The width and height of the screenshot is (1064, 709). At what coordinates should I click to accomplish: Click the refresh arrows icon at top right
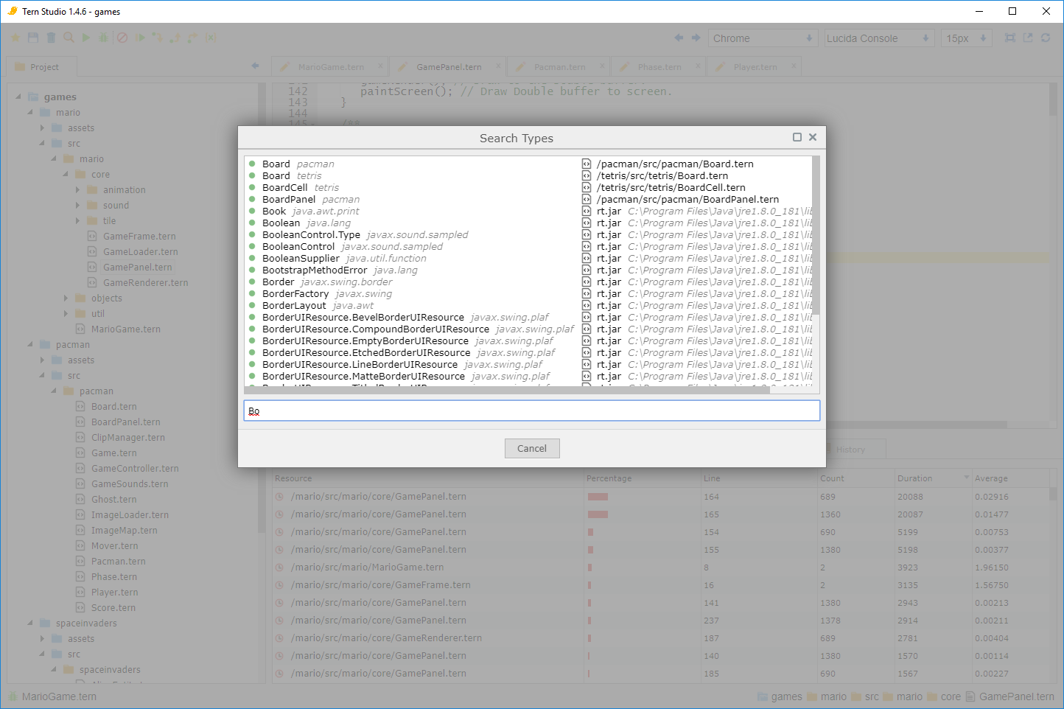[1046, 38]
